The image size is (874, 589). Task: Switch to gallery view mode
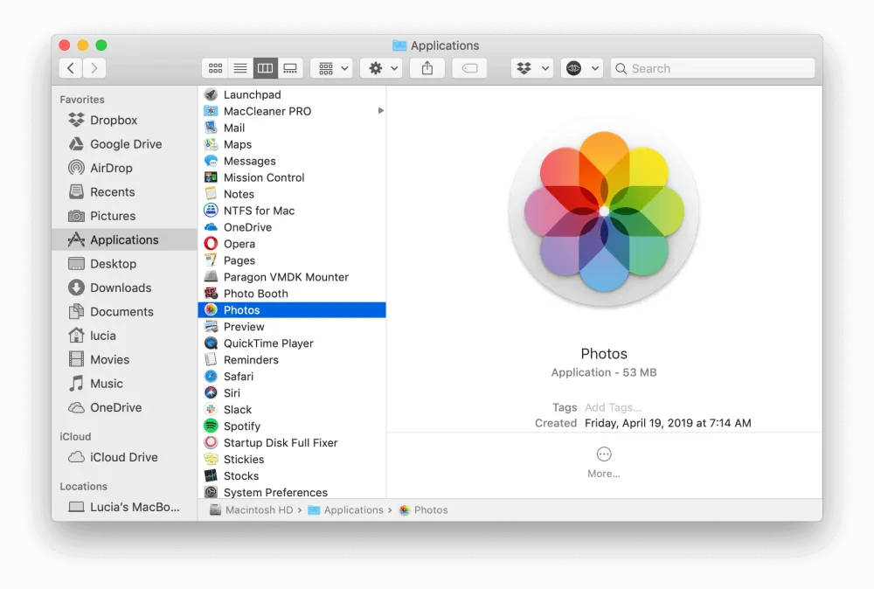(x=290, y=68)
